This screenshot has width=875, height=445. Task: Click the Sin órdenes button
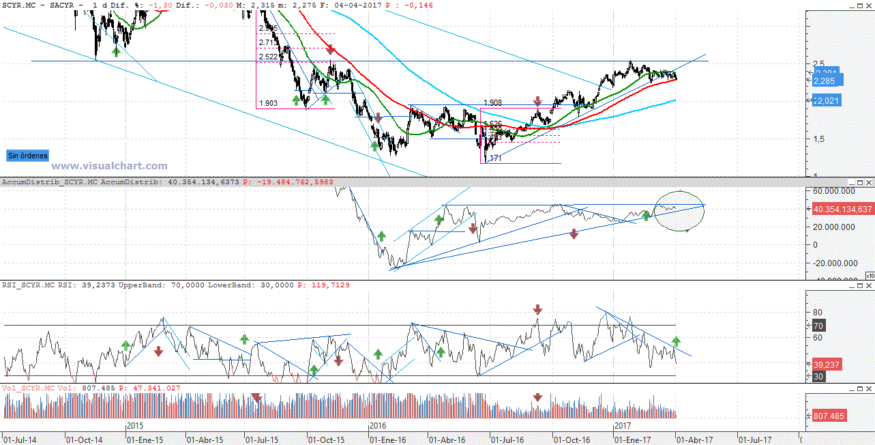27,156
